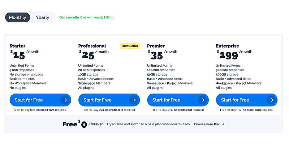Click the arrow icon in Starter's button
The width and height of the screenshot is (289, 144).
(x=65, y=100)
